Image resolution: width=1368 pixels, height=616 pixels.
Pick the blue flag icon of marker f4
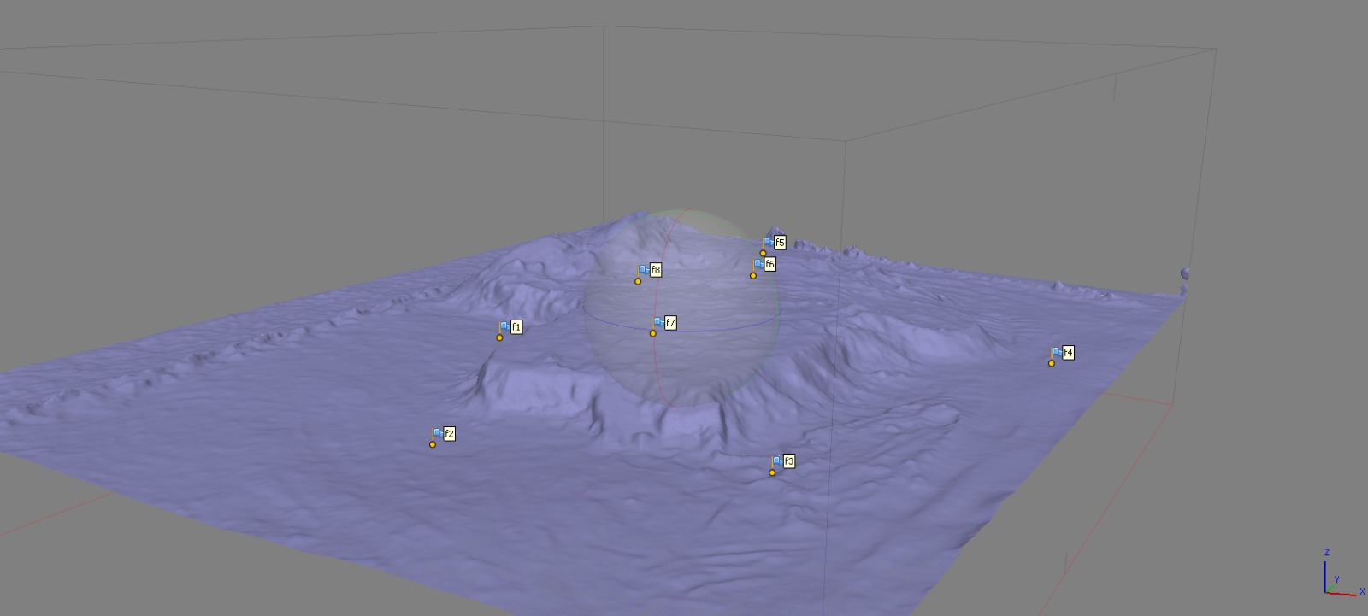click(x=1057, y=352)
